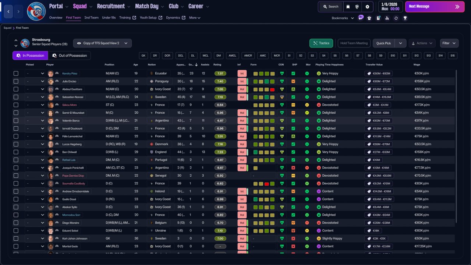Click the Hol influence badge for Samir El Mourabet
Viewport: 471px width, 265px height.
pos(242,113)
